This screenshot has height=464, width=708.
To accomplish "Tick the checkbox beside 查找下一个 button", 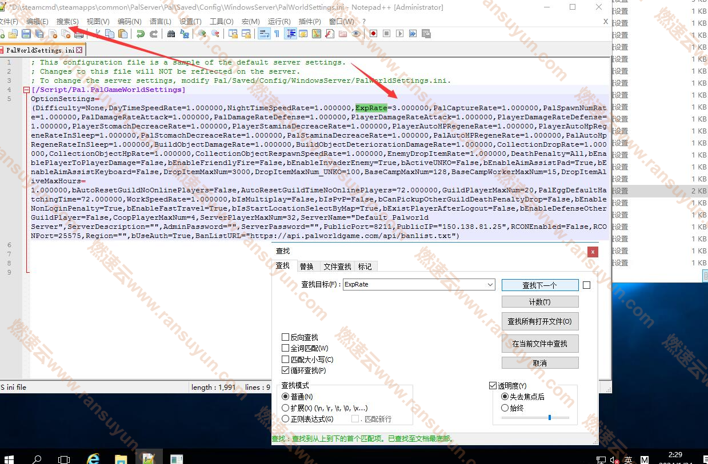I will click(586, 285).
